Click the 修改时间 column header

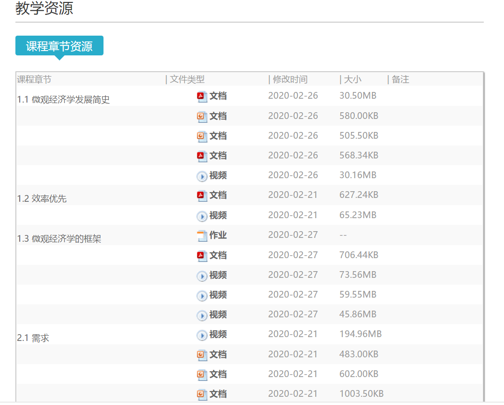point(290,79)
